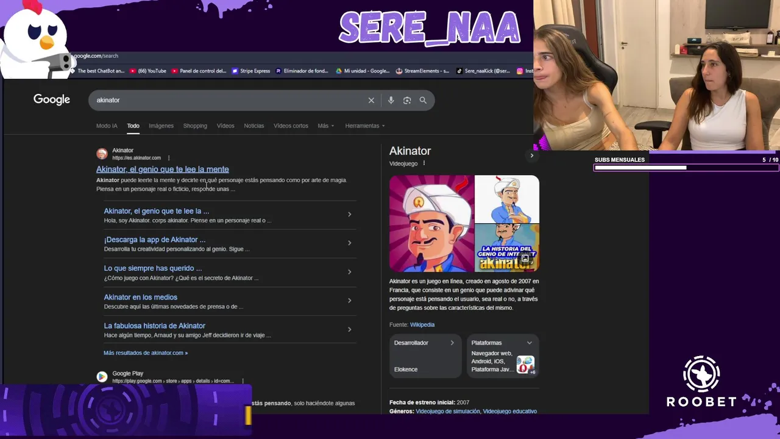Click the 'Videojuego educativo' genre link

pyautogui.click(x=510, y=412)
